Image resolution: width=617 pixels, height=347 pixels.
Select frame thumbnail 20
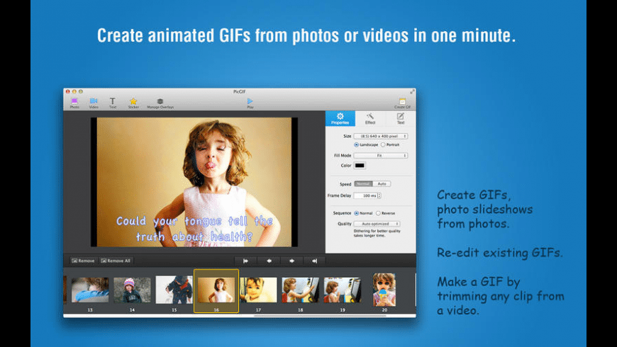(384, 290)
